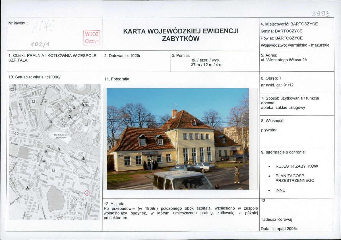
Task: Click the author name Tadeusz Korowaj
Action: (x=276, y=219)
